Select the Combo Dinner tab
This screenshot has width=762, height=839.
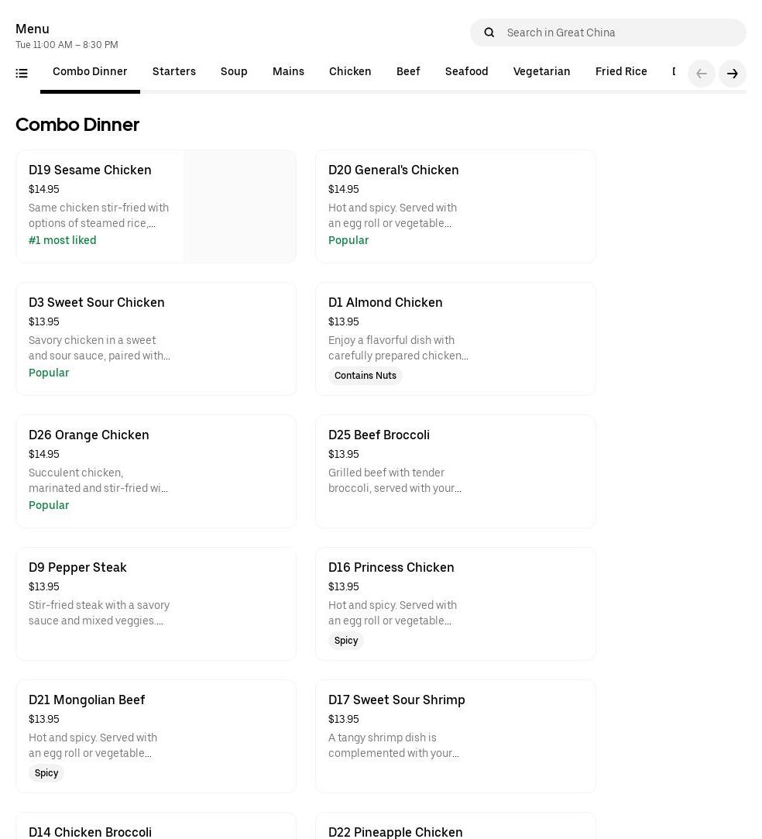click(x=90, y=72)
